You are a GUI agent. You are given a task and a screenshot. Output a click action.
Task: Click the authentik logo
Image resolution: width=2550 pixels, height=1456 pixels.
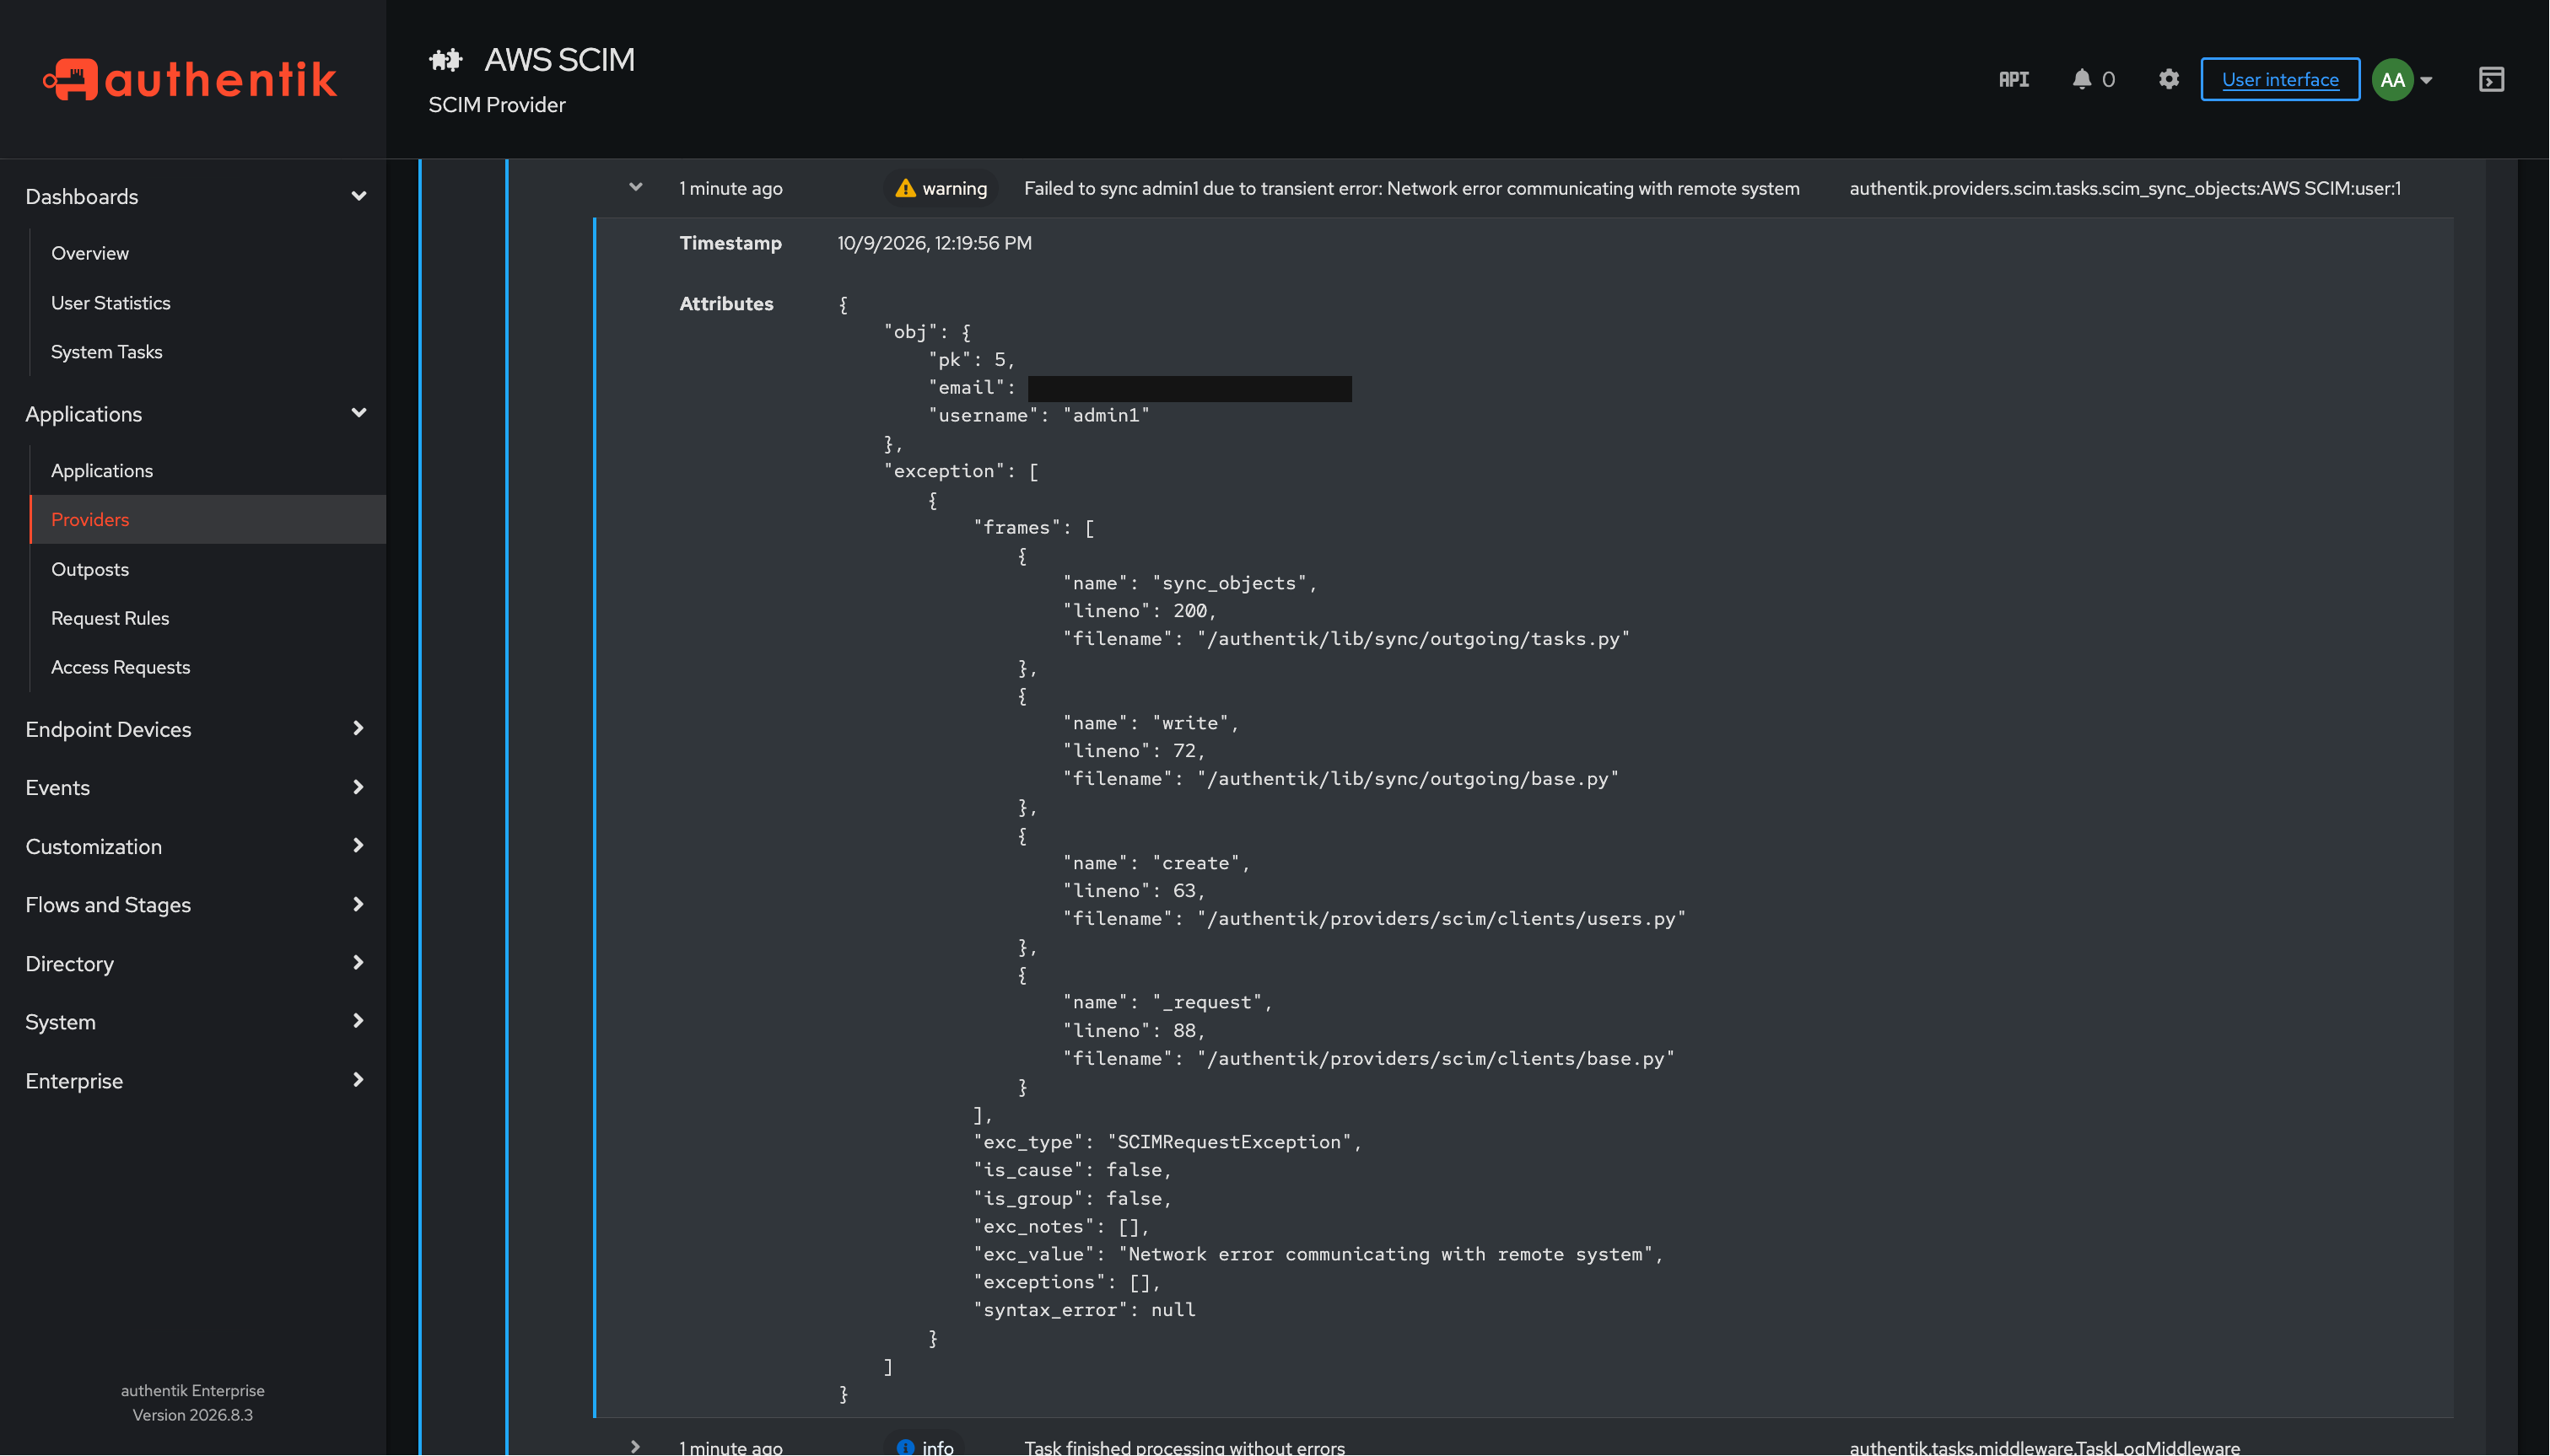(190, 79)
